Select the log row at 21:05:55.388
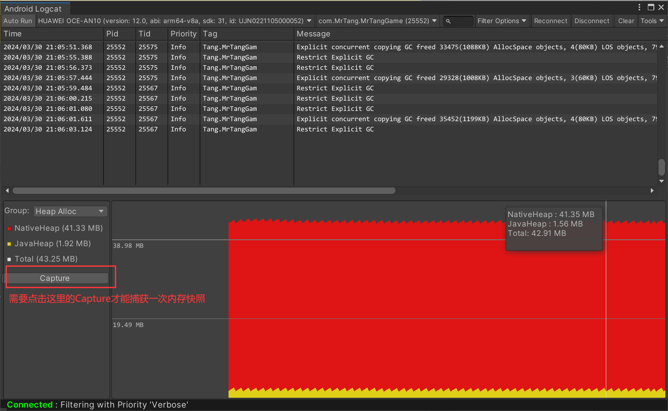668x411 pixels. click(329, 57)
